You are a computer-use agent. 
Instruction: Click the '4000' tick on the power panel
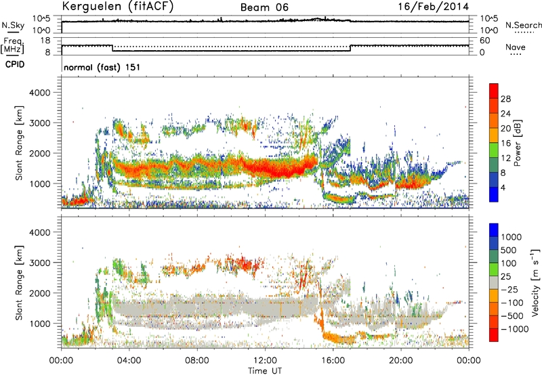[39, 93]
